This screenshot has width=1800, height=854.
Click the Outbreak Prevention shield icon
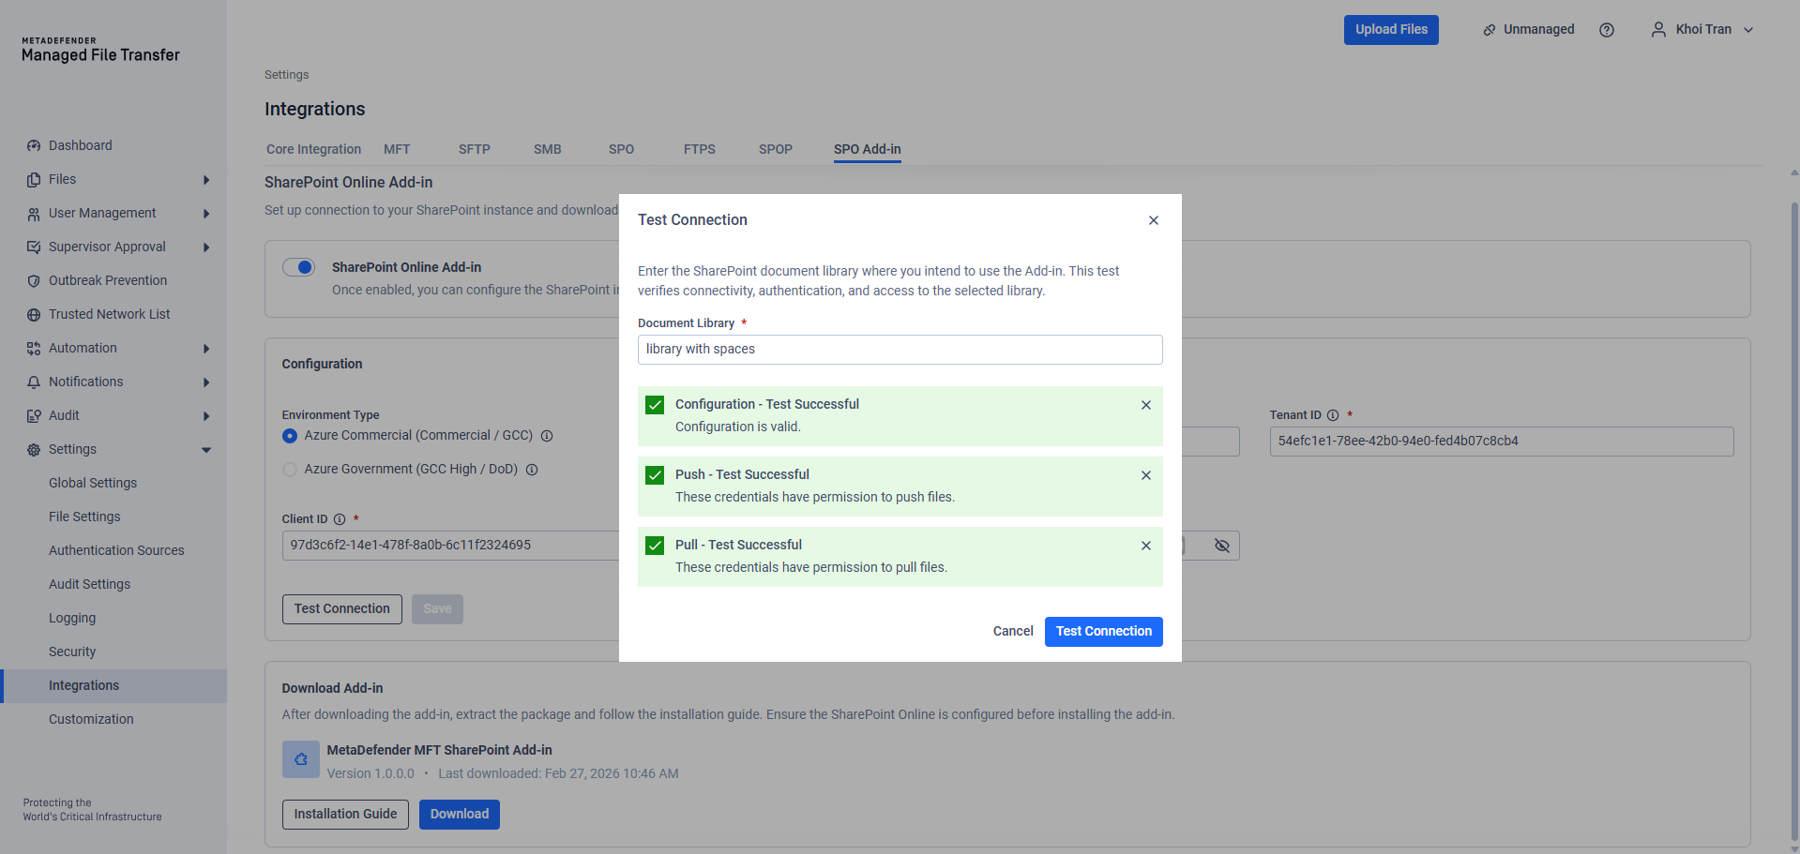pyautogui.click(x=34, y=281)
